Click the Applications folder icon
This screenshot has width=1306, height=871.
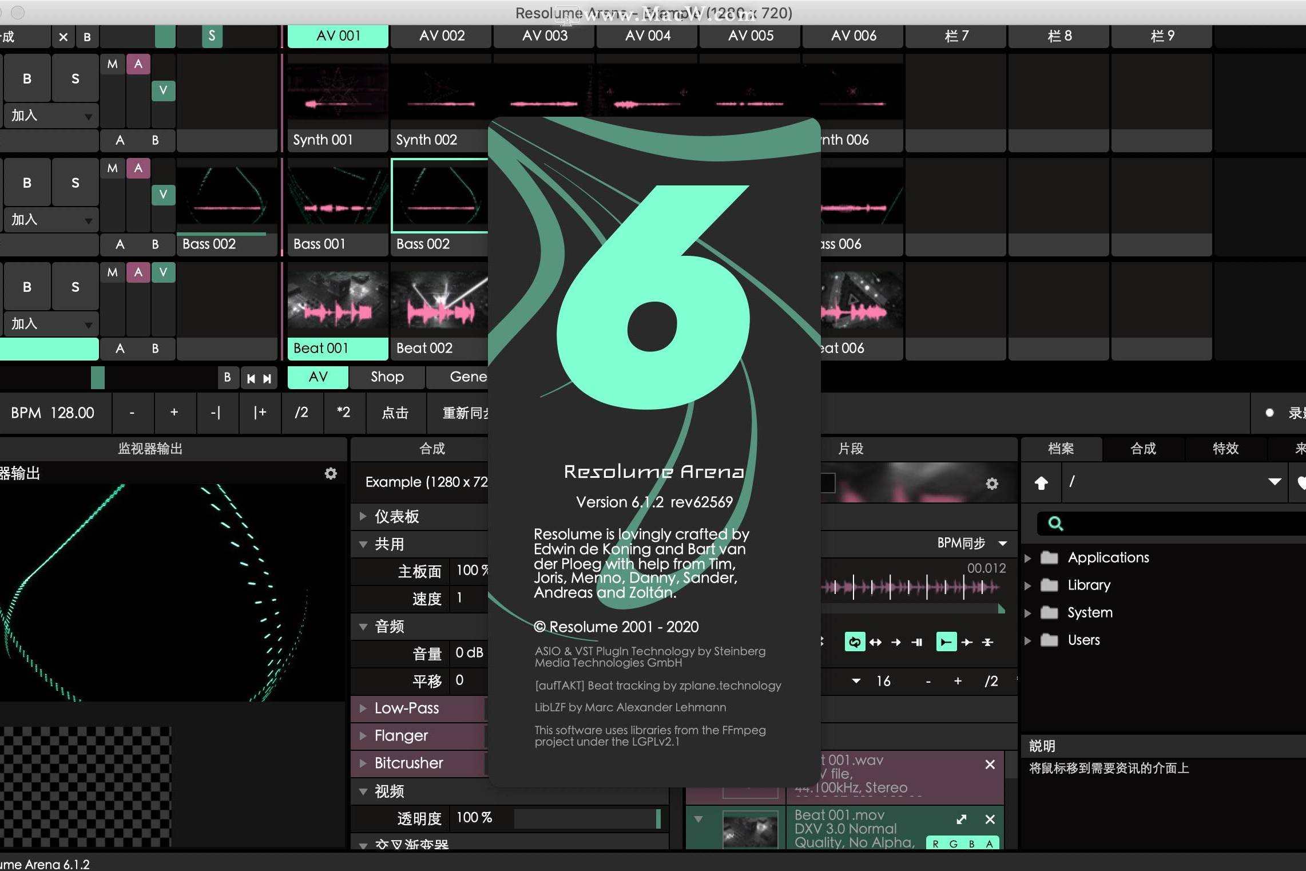click(1049, 557)
